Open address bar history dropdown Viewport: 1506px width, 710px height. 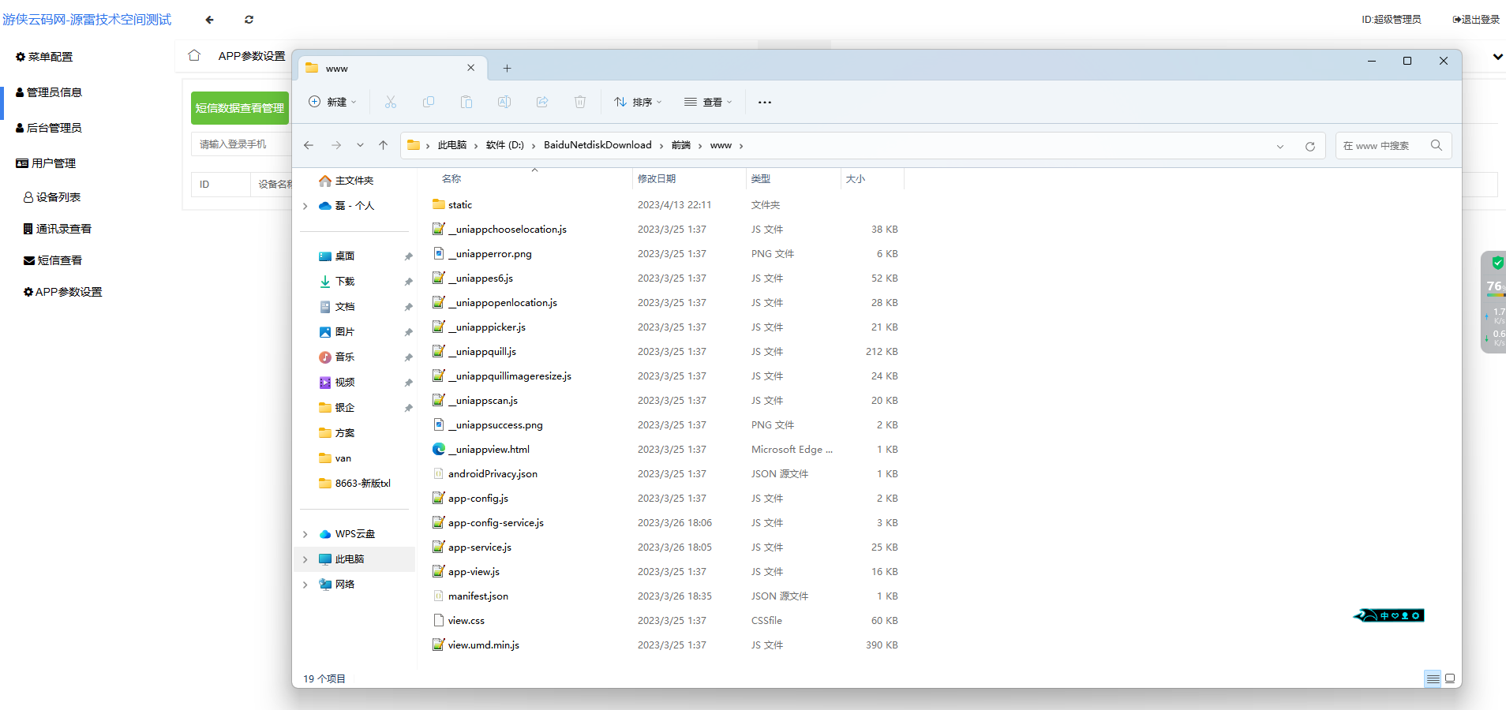tap(1280, 146)
